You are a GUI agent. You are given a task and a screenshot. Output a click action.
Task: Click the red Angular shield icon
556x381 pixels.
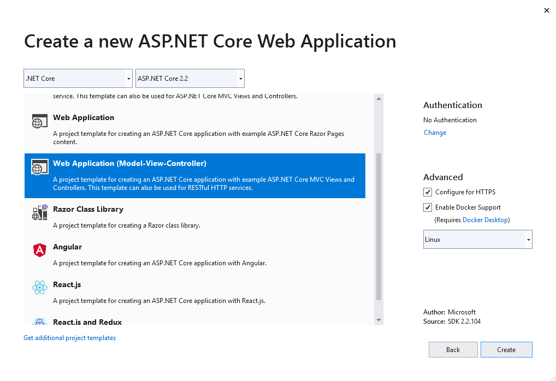pyautogui.click(x=40, y=250)
